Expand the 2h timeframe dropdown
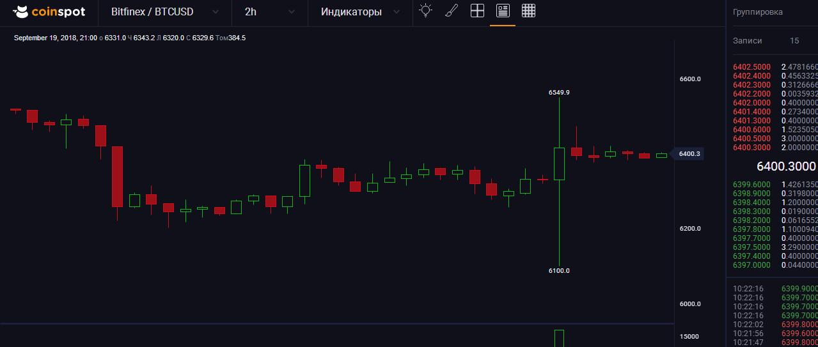The image size is (818, 347). tap(269, 12)
